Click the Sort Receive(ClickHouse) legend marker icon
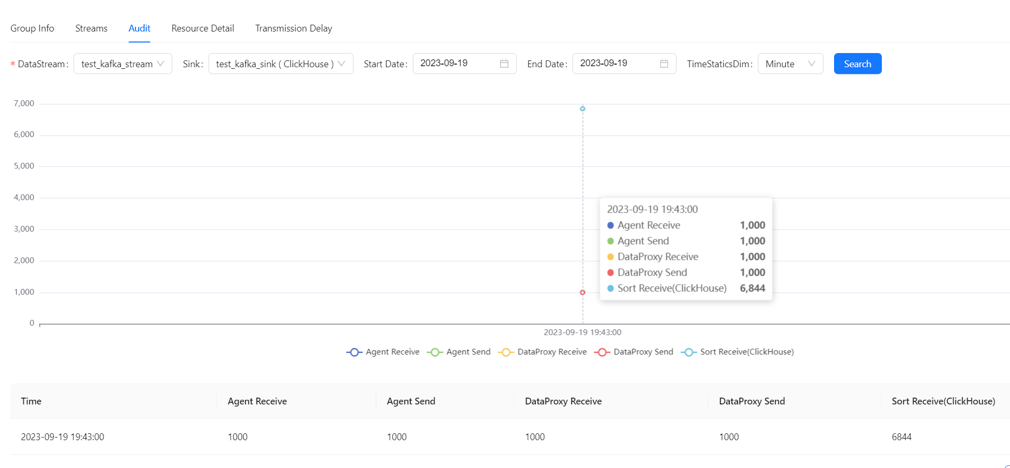 coord(689,352)
